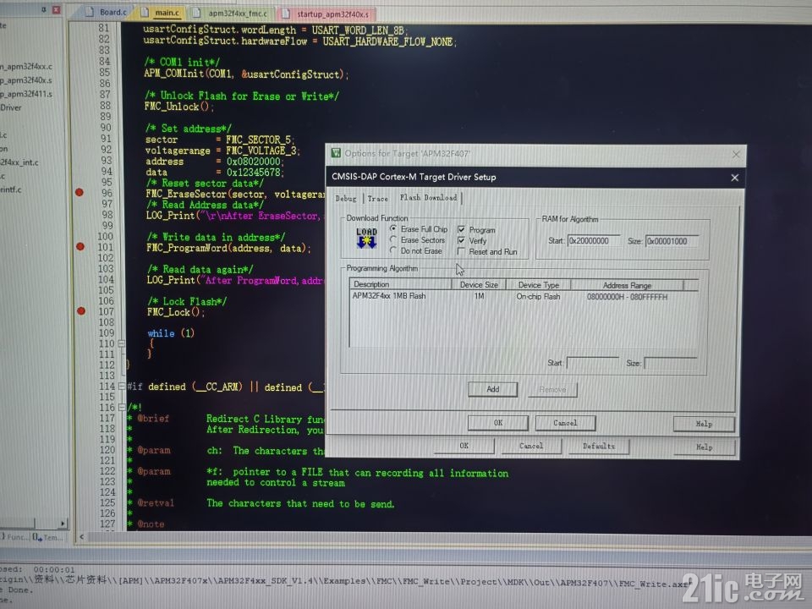Remove breakpoint on line 107
812x609 pixels.
click(x=81, y=310)
